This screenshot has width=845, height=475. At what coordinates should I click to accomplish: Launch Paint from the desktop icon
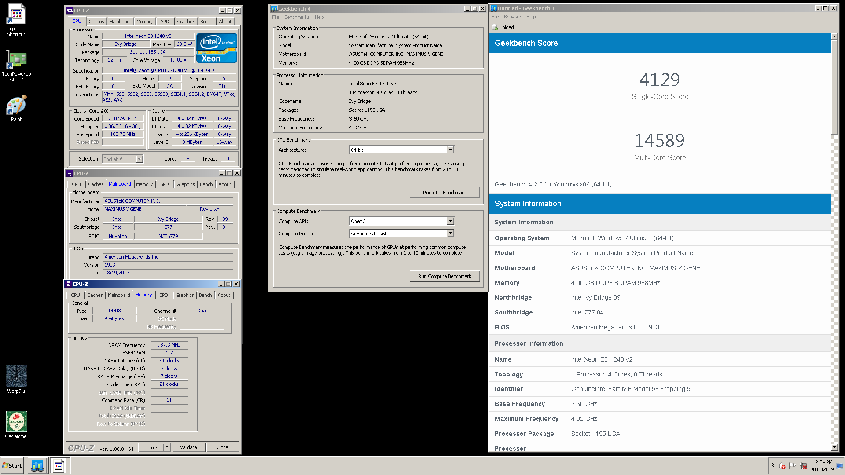pos(16,108)
